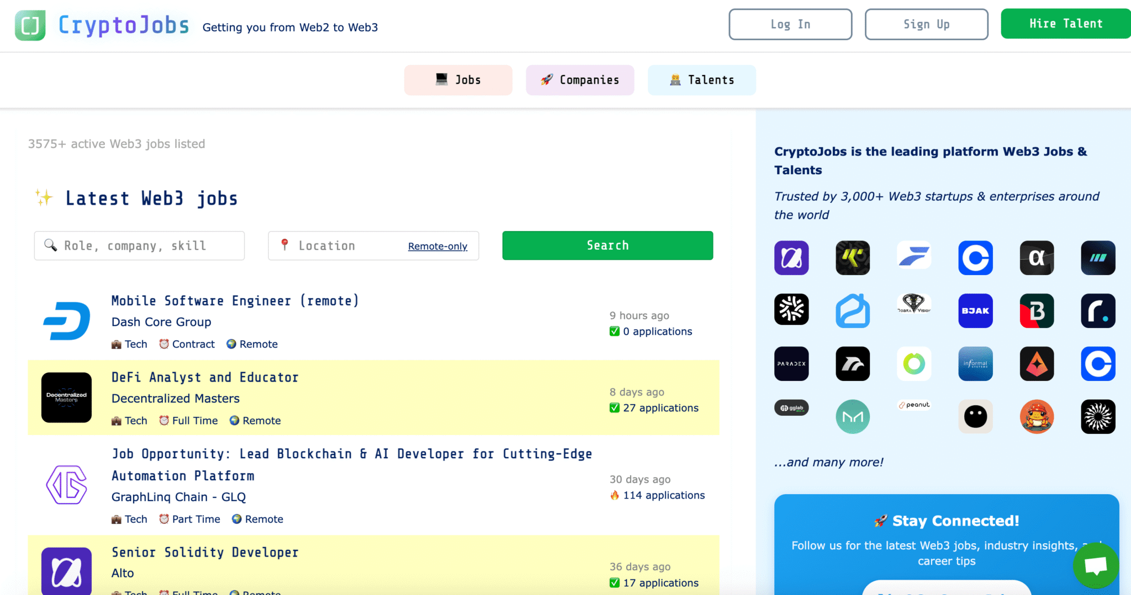
Task: Click the Log In button
Action: [x=790, y=24]
